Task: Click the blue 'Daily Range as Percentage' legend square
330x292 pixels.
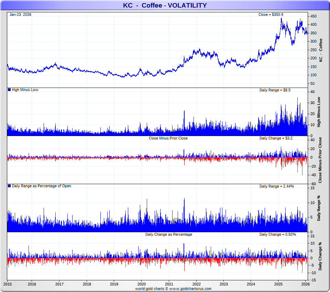Action: pyautogui.click(x=9, y=186)
